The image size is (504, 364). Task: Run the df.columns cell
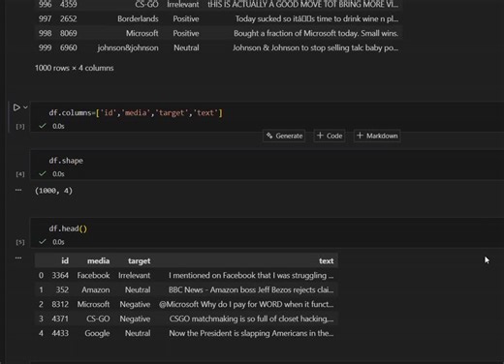click(x=16, y=107)
